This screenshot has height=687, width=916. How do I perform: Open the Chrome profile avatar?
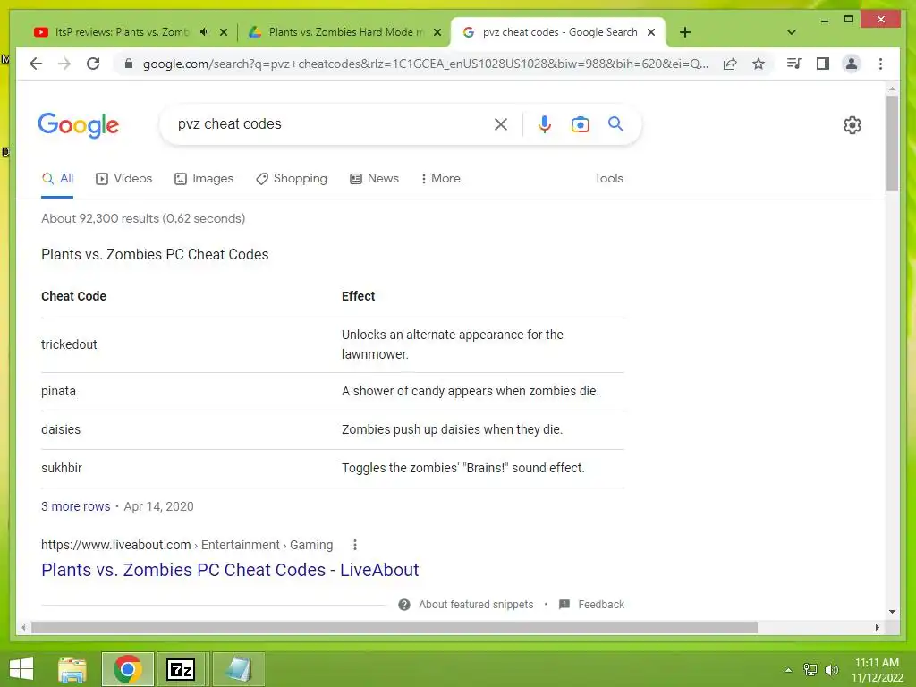tap(852, 64)
